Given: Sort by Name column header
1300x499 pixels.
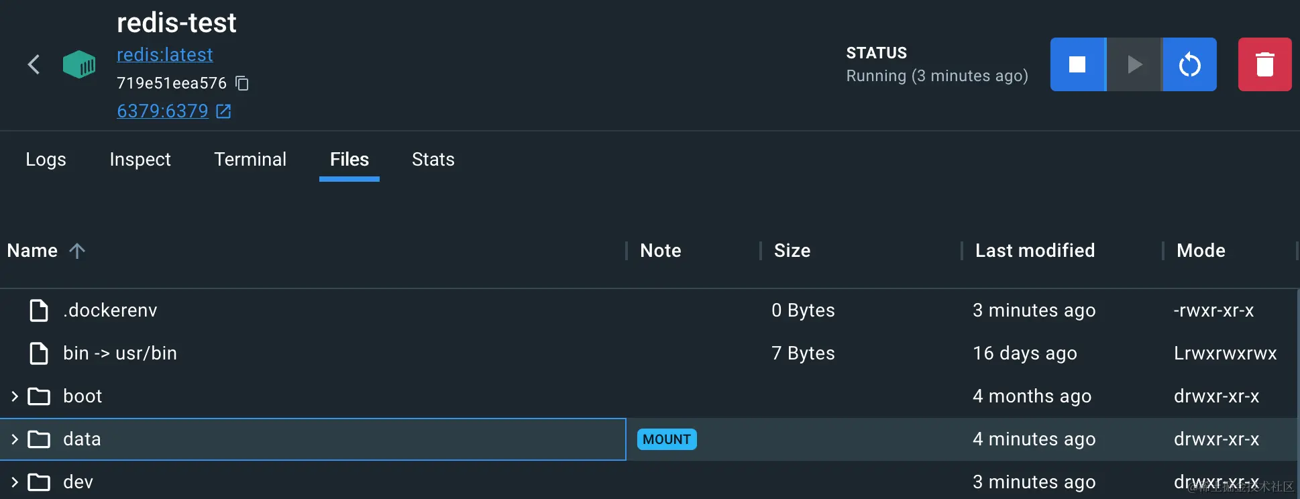Looking at the screenshot, I should (32, 250).
